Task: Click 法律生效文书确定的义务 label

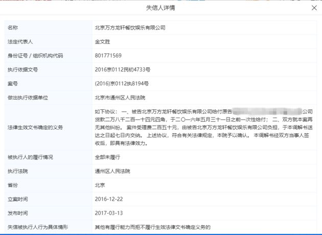Action: (x=35, y=127)
